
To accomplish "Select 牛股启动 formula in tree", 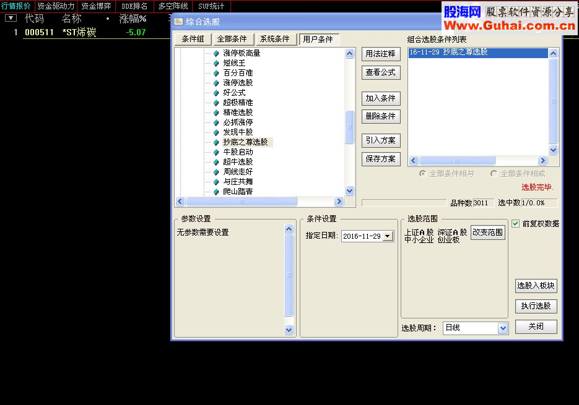I will coord(238,152).
